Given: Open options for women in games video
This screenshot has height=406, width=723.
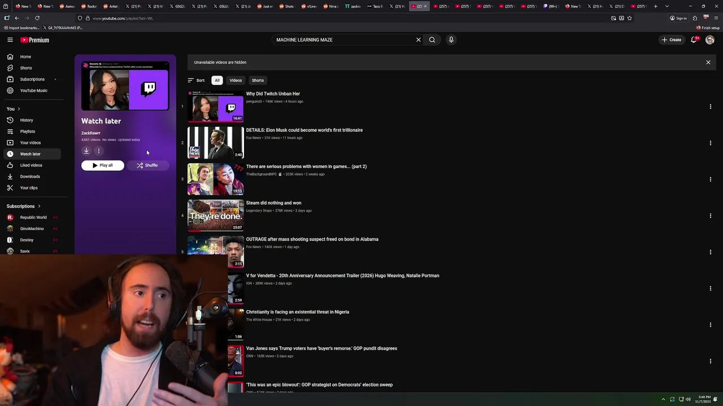Looking at the screenshot, I should tap(710, 179).
